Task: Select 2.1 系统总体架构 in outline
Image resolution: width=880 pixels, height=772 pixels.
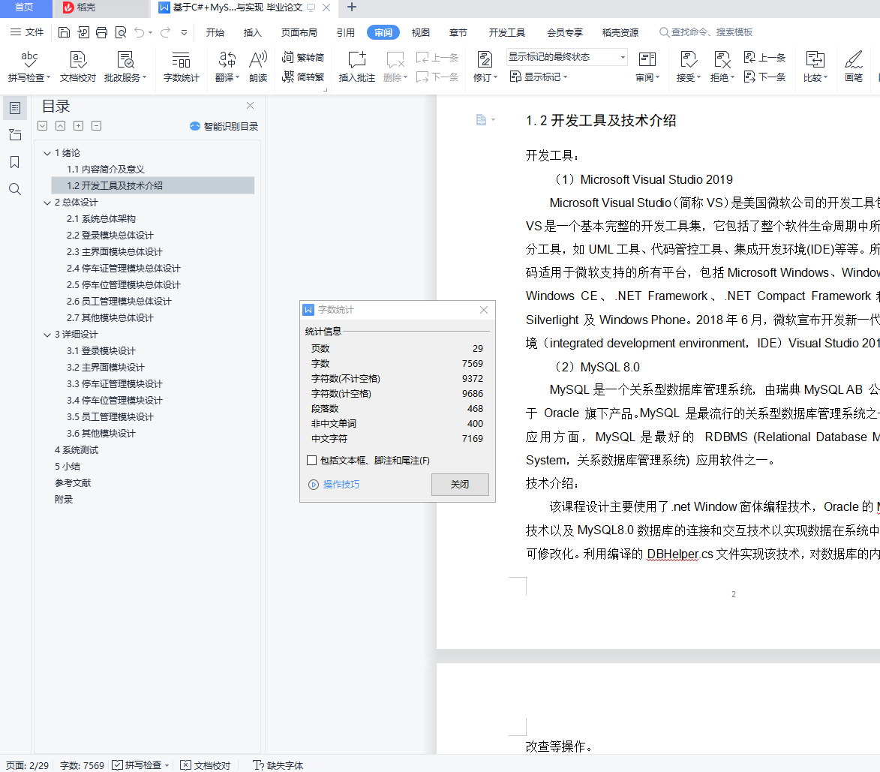Action: click(101, 219)
